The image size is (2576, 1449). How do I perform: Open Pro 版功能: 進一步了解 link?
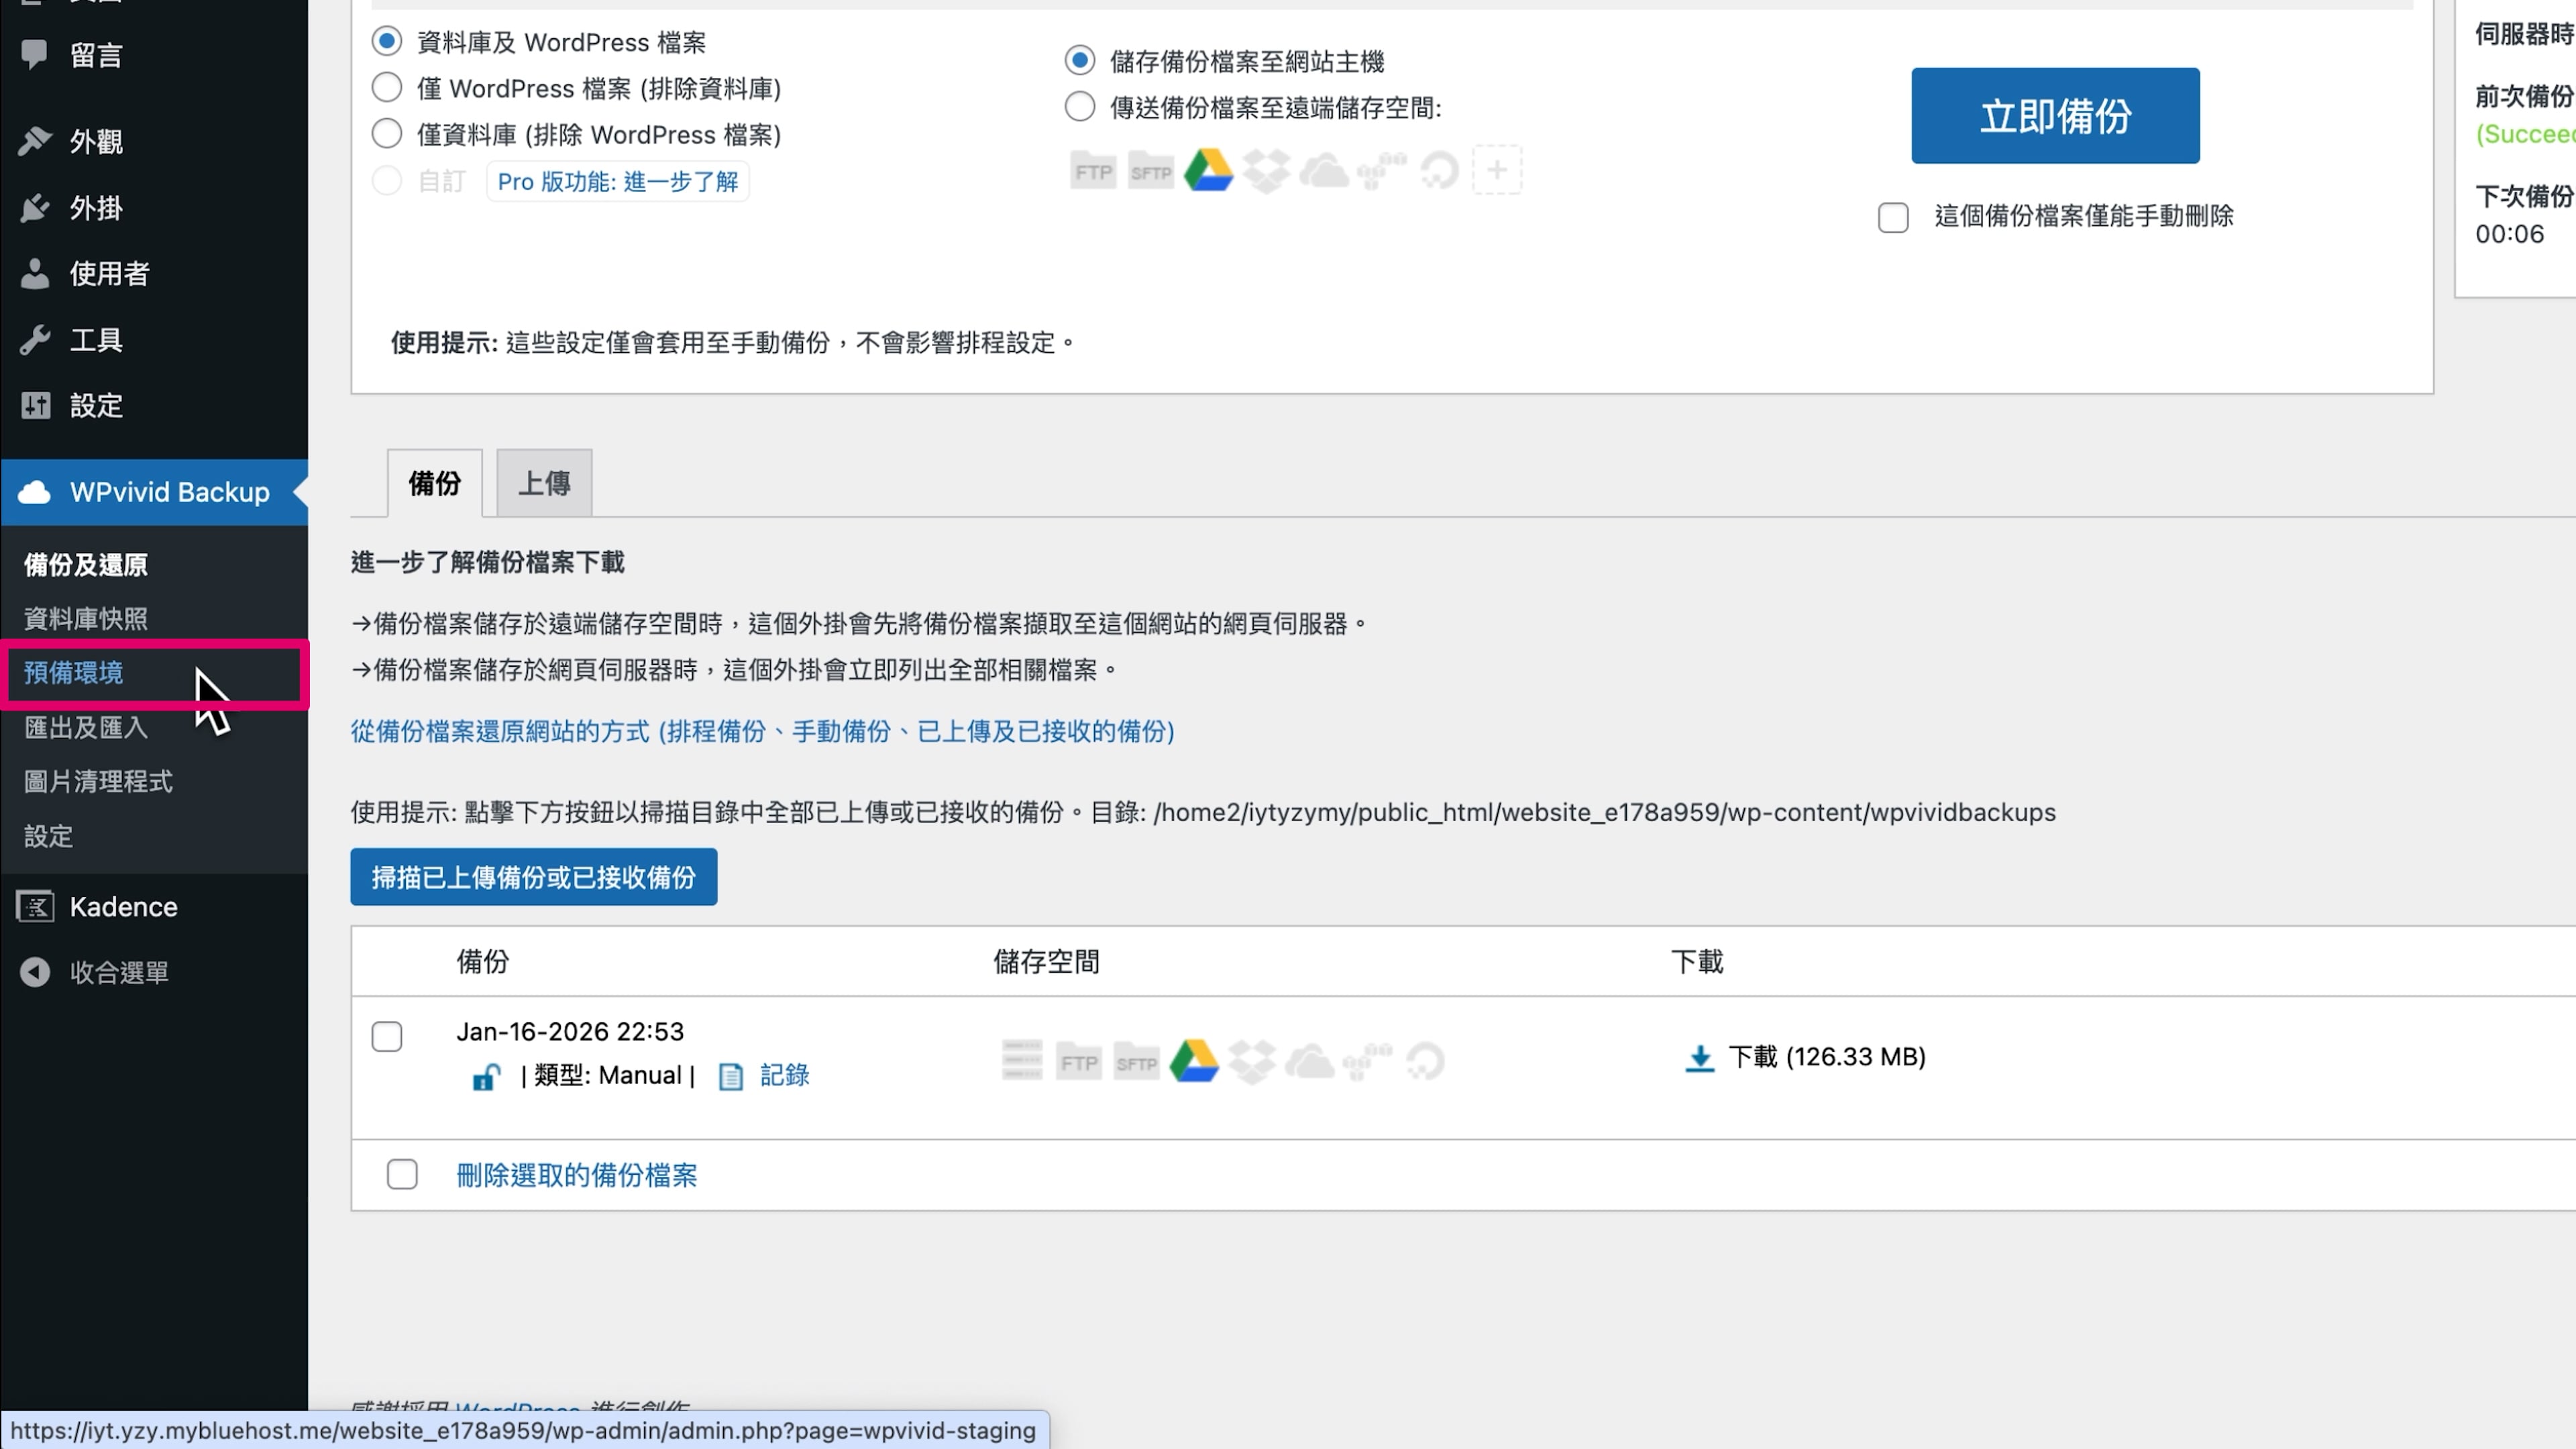click(x=617, y=182)
